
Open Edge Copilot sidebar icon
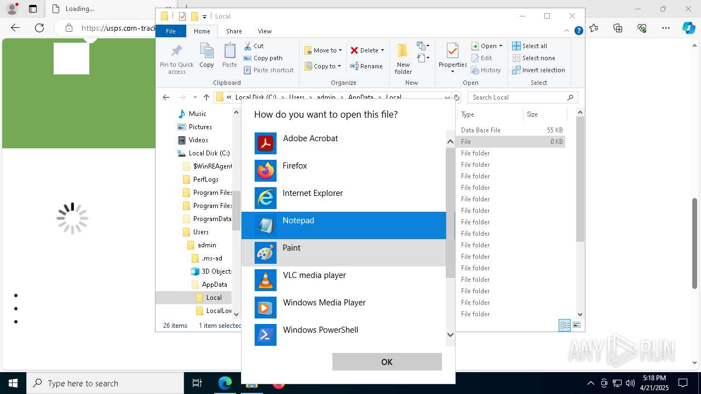[688, 28]
